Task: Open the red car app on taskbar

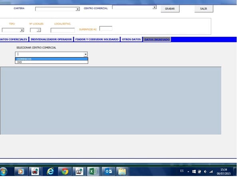Action: click(35, 171)
